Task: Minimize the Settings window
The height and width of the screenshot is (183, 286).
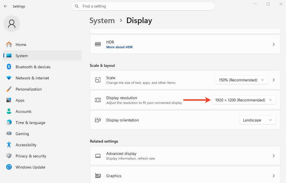Action: click(x=255, y=4)
